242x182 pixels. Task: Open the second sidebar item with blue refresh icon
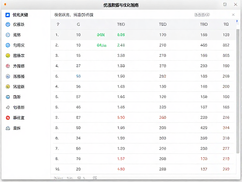(8, 24)
